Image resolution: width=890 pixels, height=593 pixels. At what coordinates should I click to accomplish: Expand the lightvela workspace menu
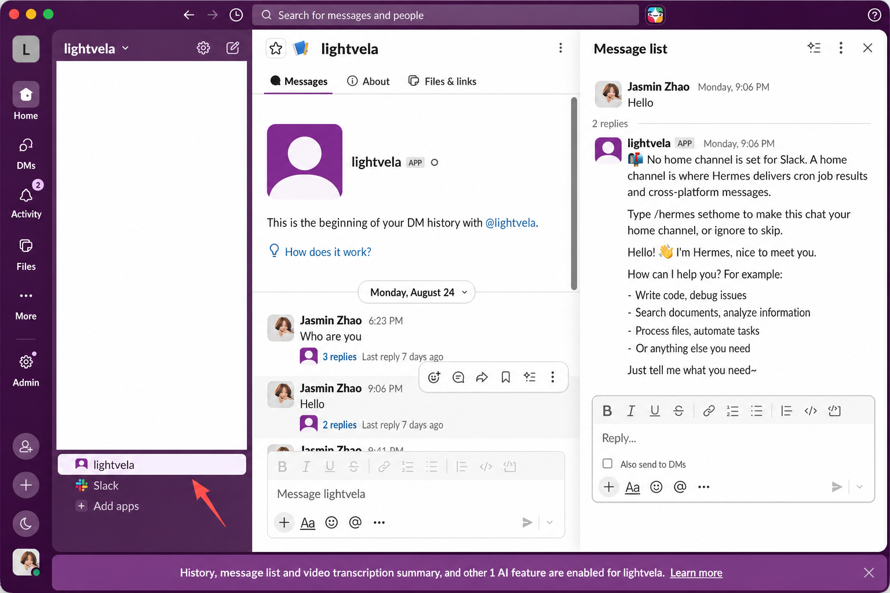[x=96, y=49]
